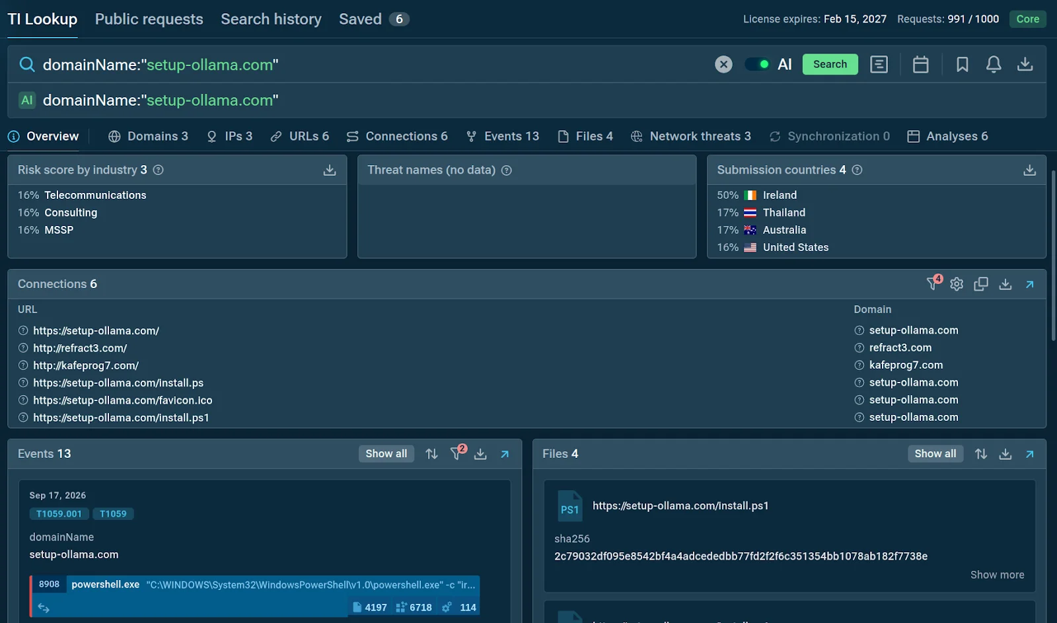
Task: Sort the Files list
Action: click(981, 454)
